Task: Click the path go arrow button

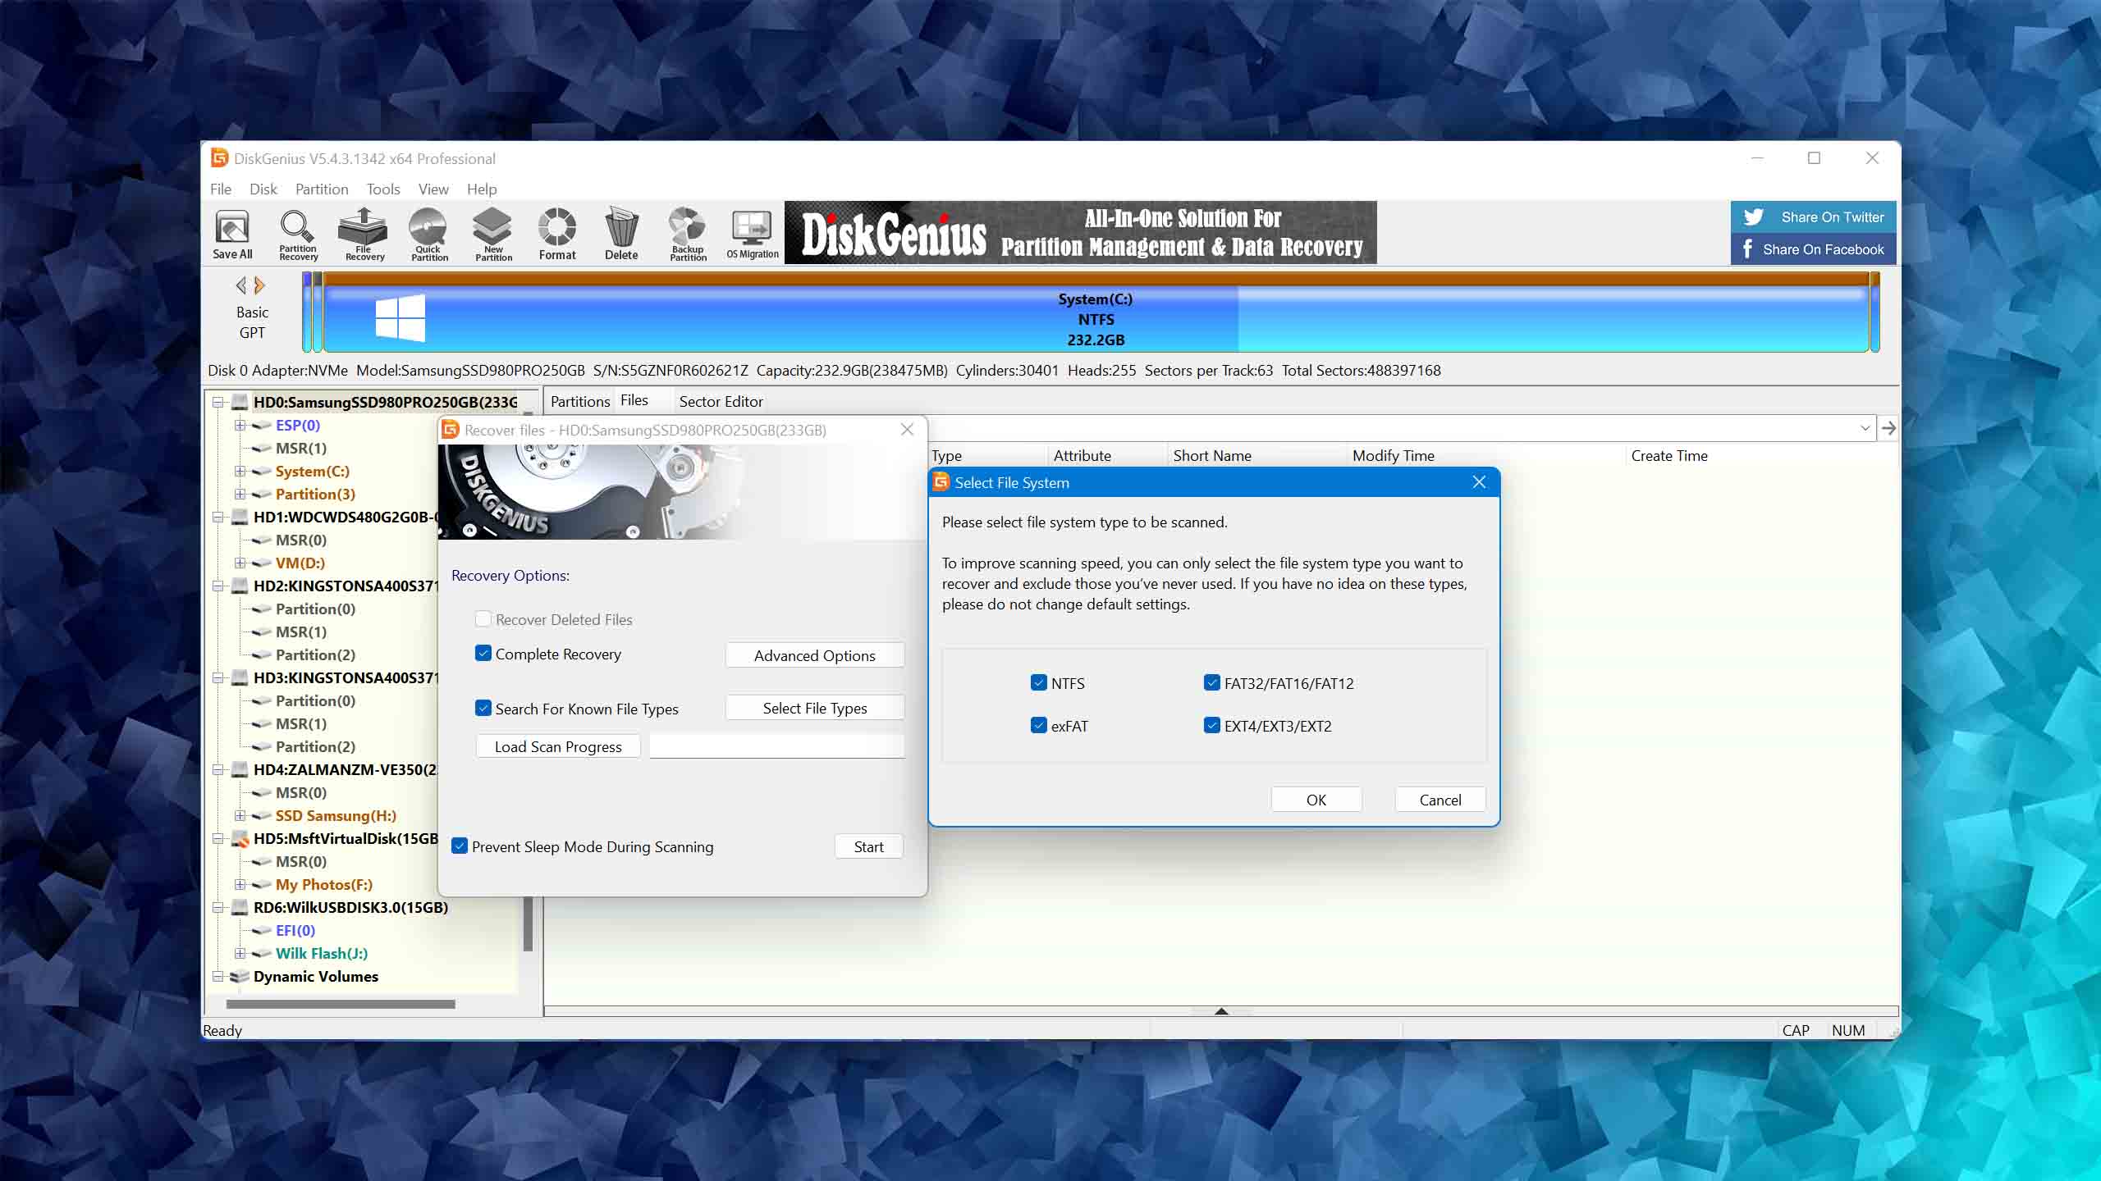Action: 1888,428
